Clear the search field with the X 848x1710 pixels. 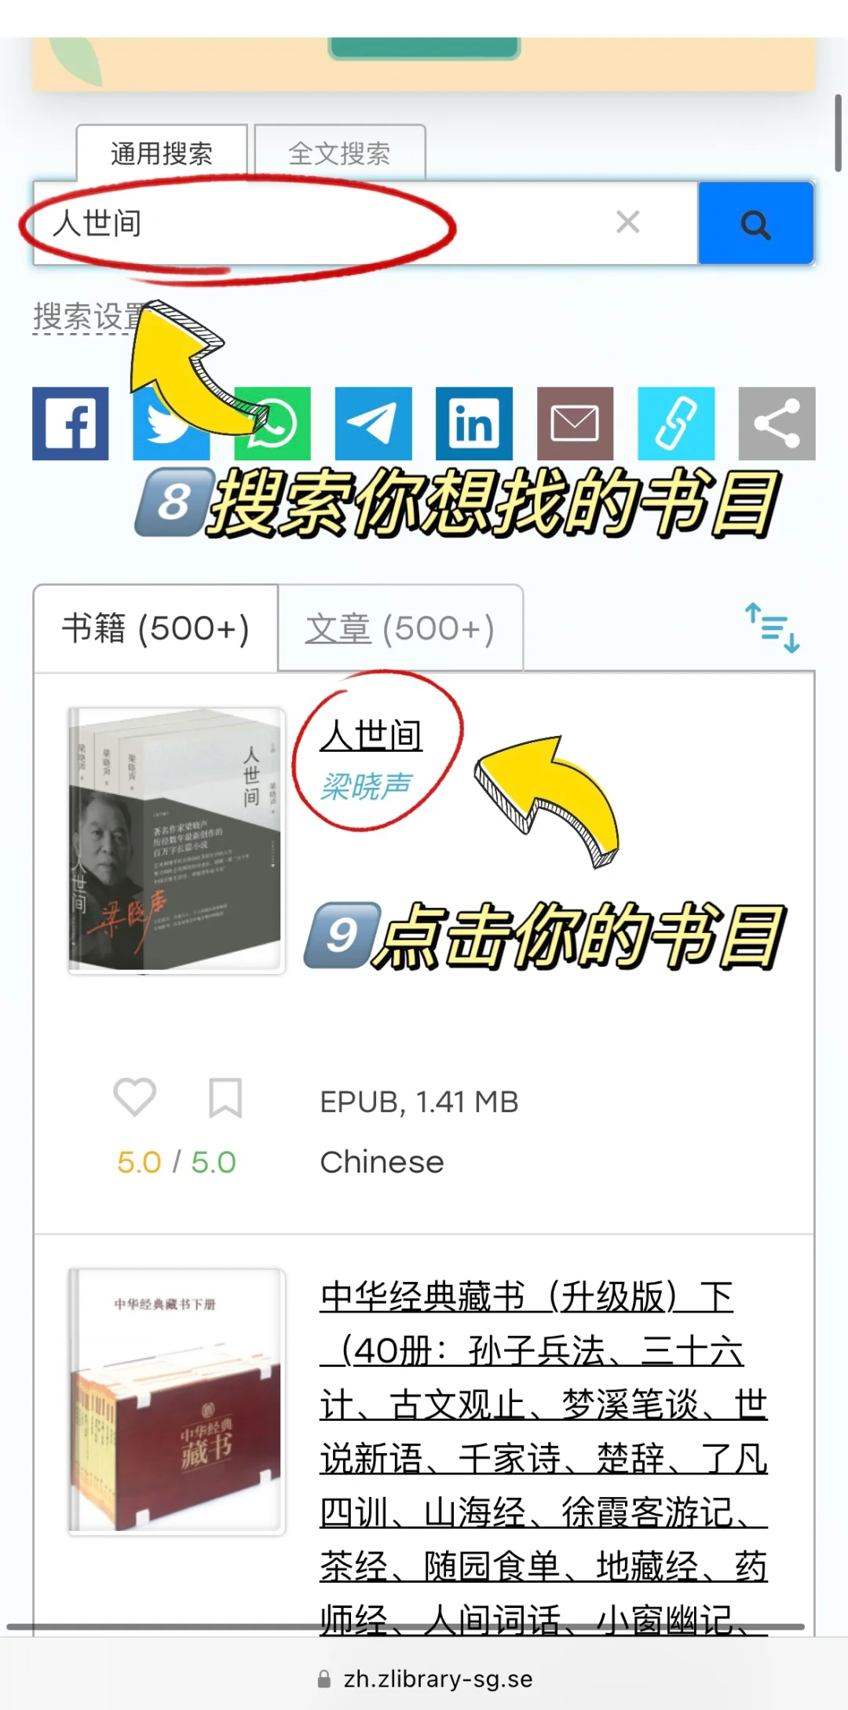(x=628, y=222)
